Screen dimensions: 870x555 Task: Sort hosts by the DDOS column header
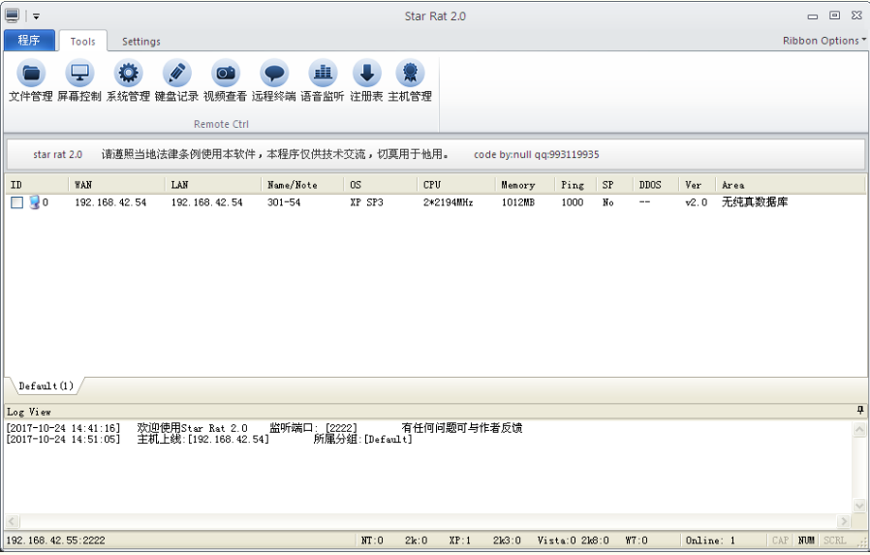click(x=655, y=185)
